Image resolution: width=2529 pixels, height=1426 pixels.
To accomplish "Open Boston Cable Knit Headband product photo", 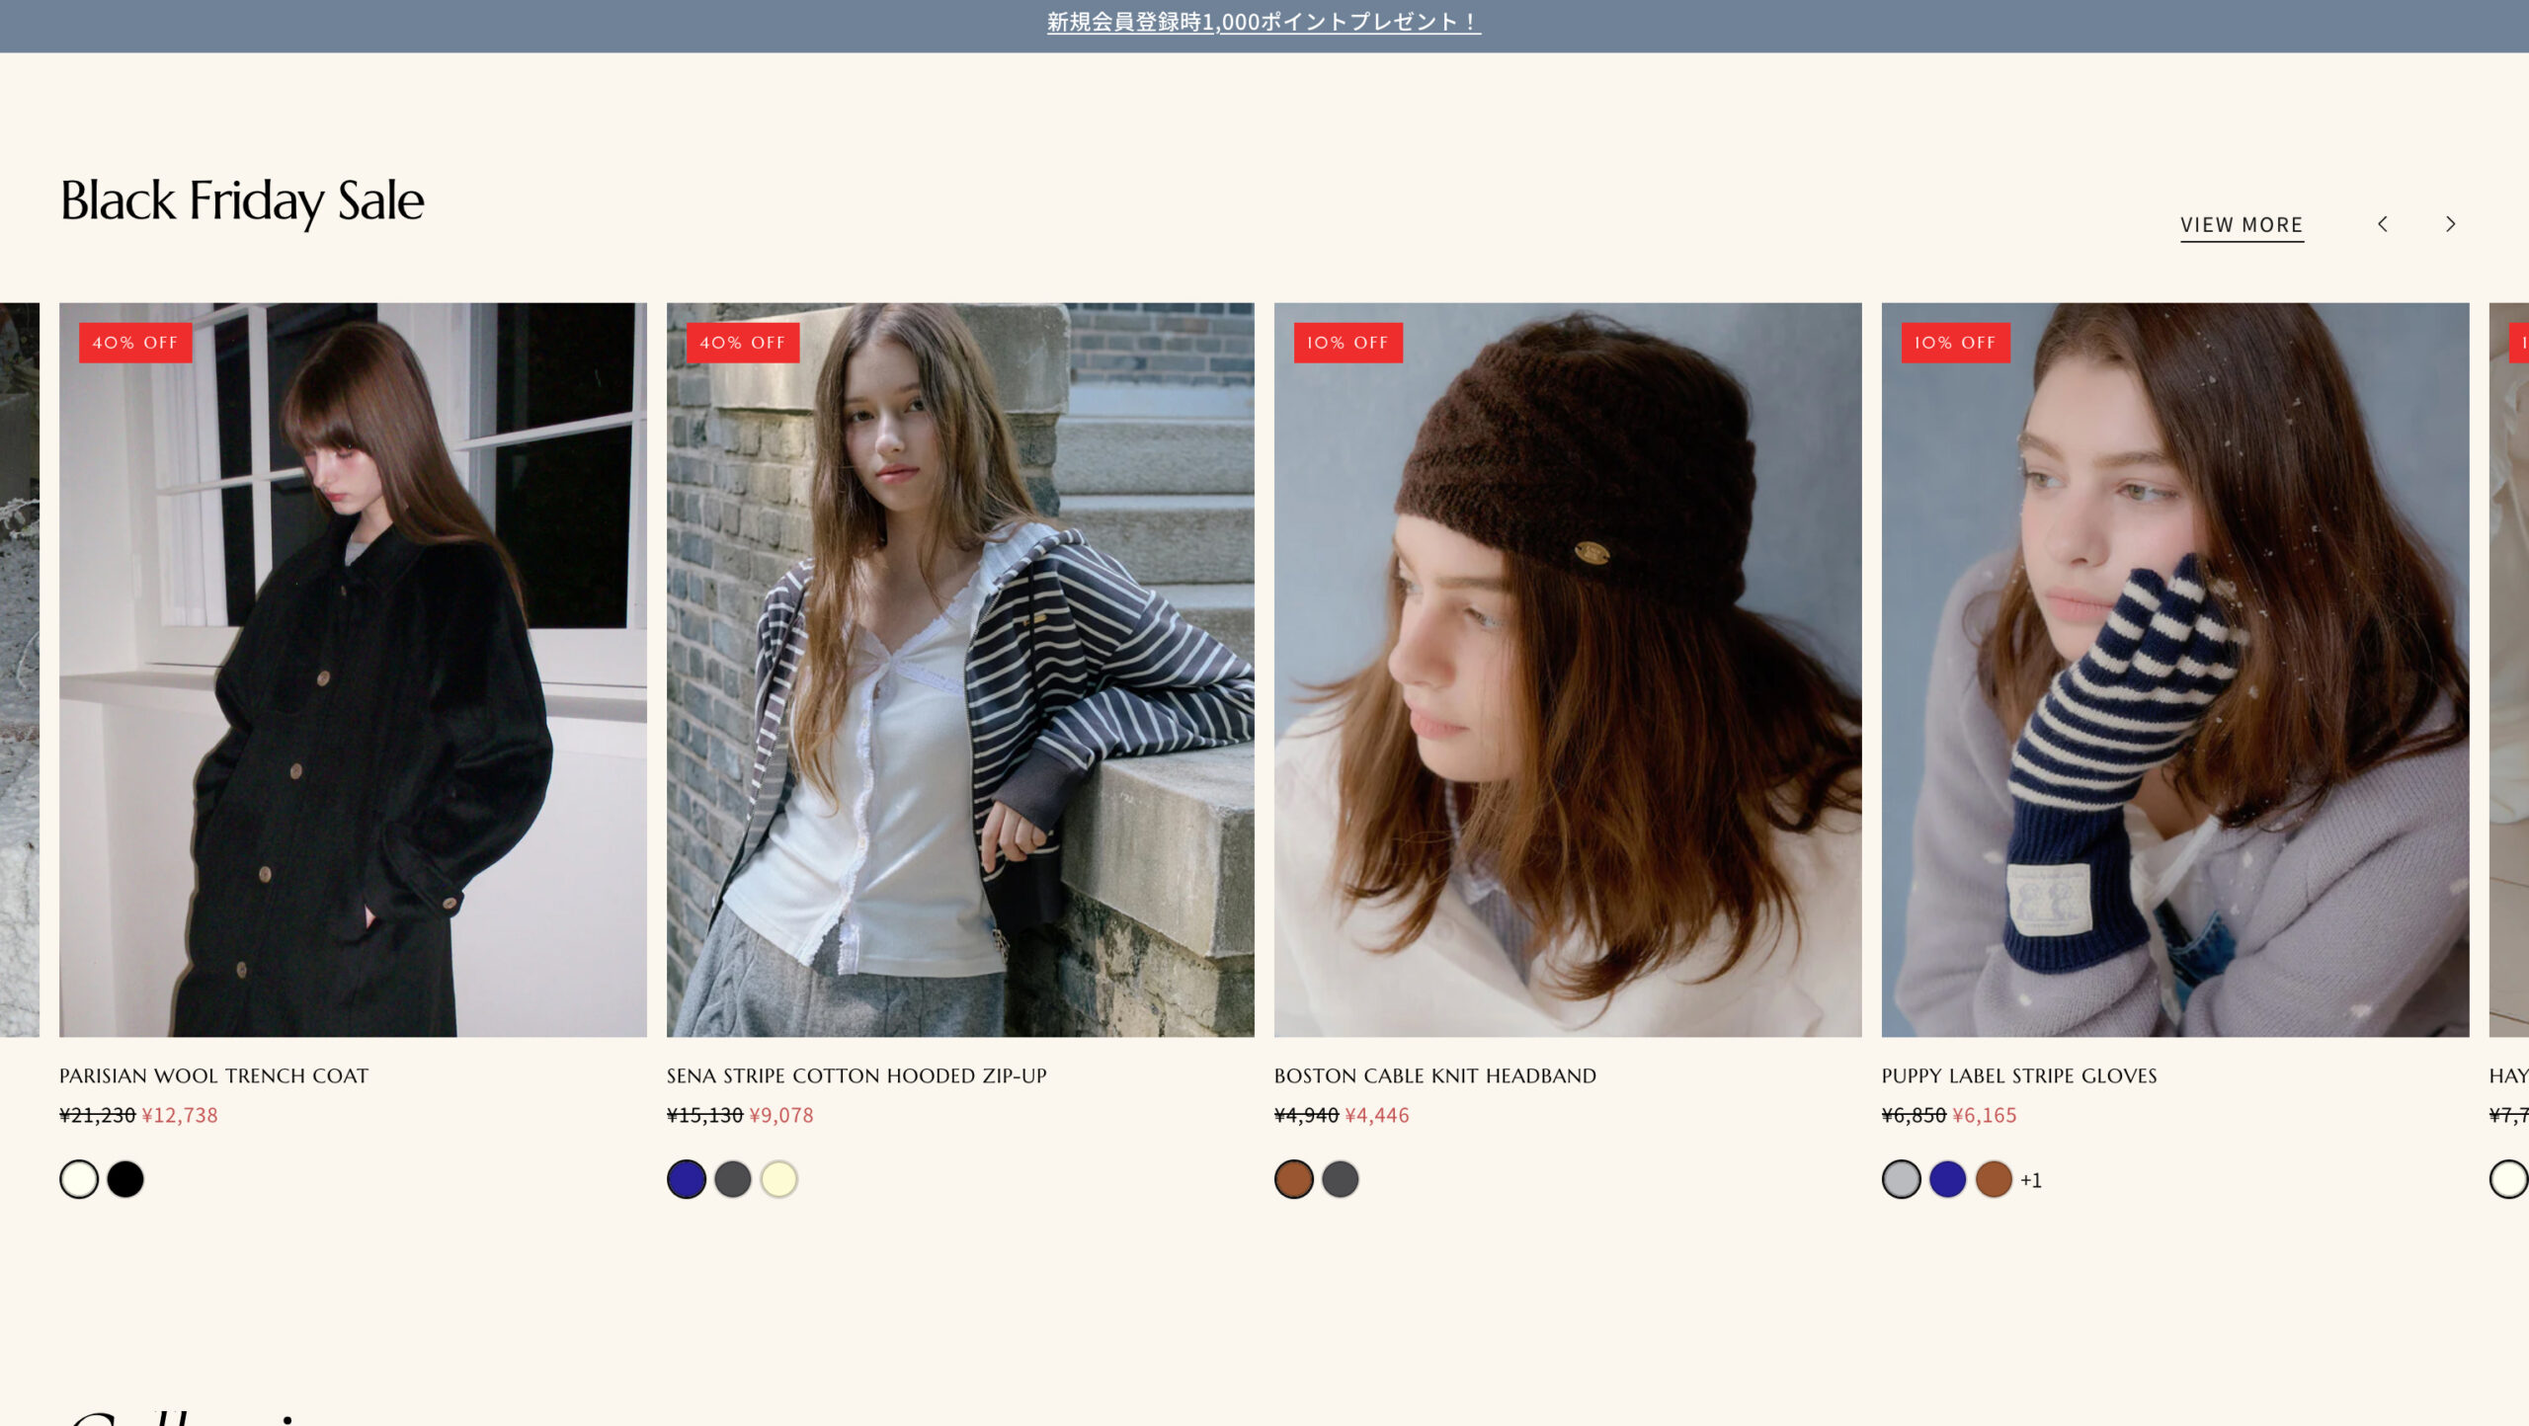I will (x=1568, y=670).
